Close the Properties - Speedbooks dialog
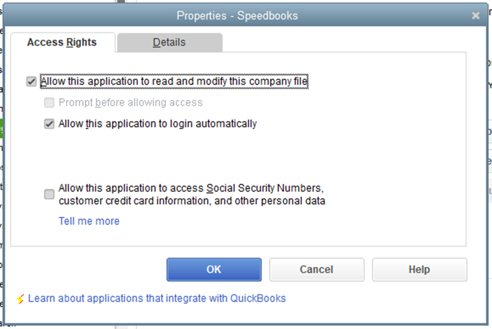The width and height of the screenshot is (492, 329). click(x=476, y=15)
